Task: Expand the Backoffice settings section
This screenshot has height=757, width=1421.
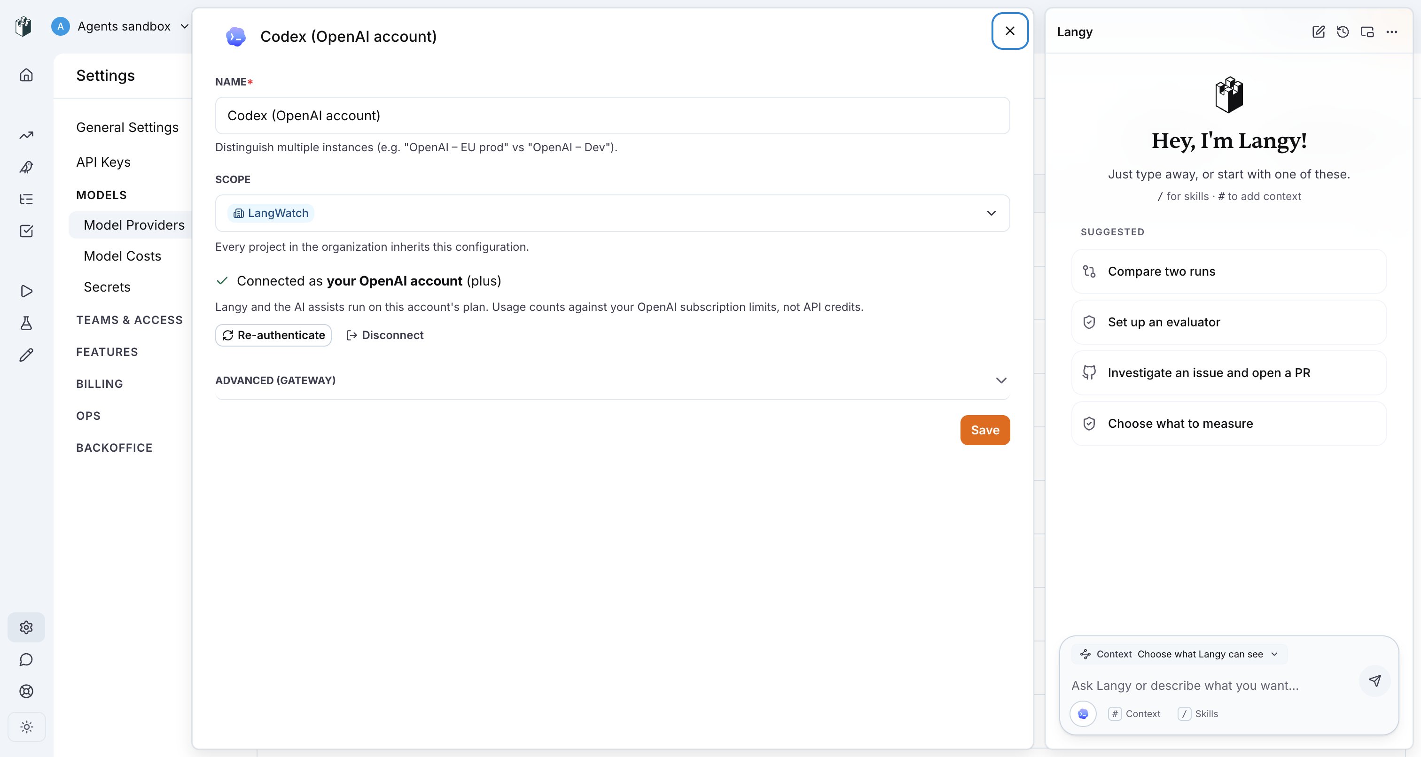Action: pos(114,448)
